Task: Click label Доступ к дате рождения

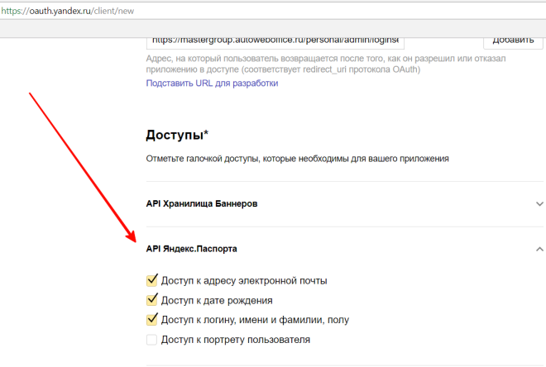Action: pyautogui.click(x=217, y=300)
